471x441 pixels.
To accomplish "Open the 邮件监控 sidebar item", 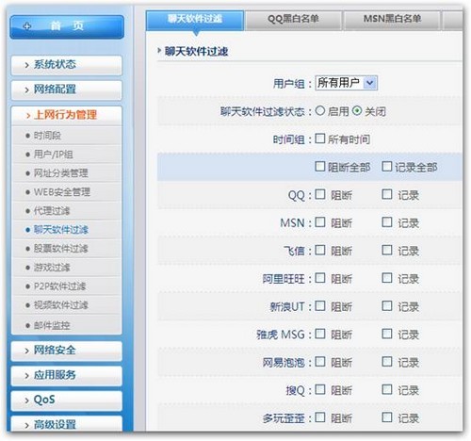I will click(x=67, y=325).
